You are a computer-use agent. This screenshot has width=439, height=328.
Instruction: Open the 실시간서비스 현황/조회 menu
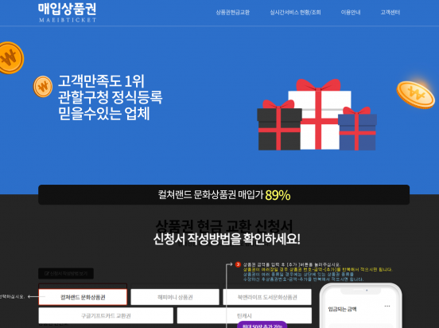[295, 12]
